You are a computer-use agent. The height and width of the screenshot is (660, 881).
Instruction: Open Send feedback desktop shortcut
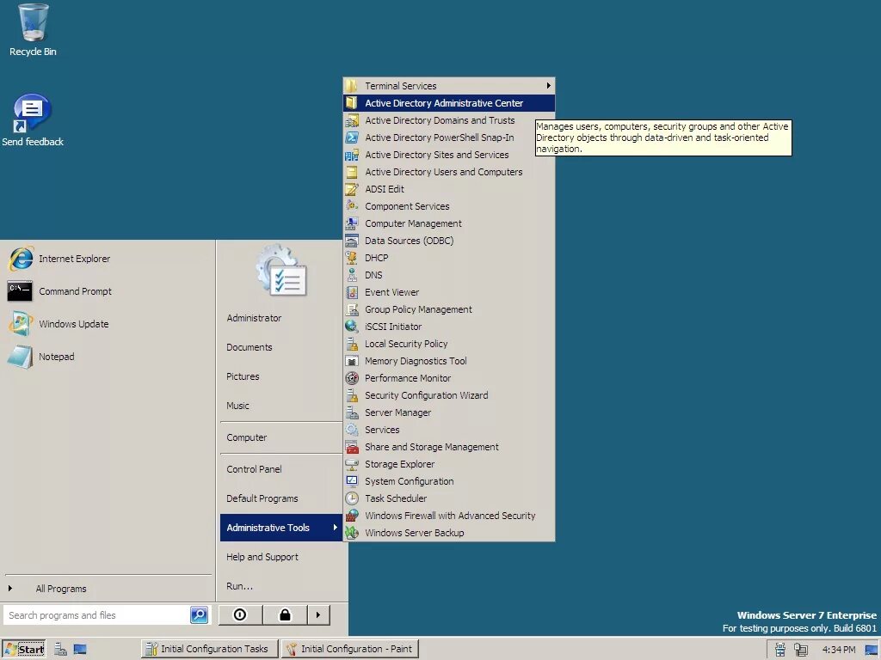point(33,120)
